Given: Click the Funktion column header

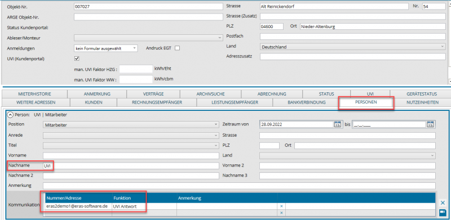Looking at the screenshot, I should (x=144, y=198).
